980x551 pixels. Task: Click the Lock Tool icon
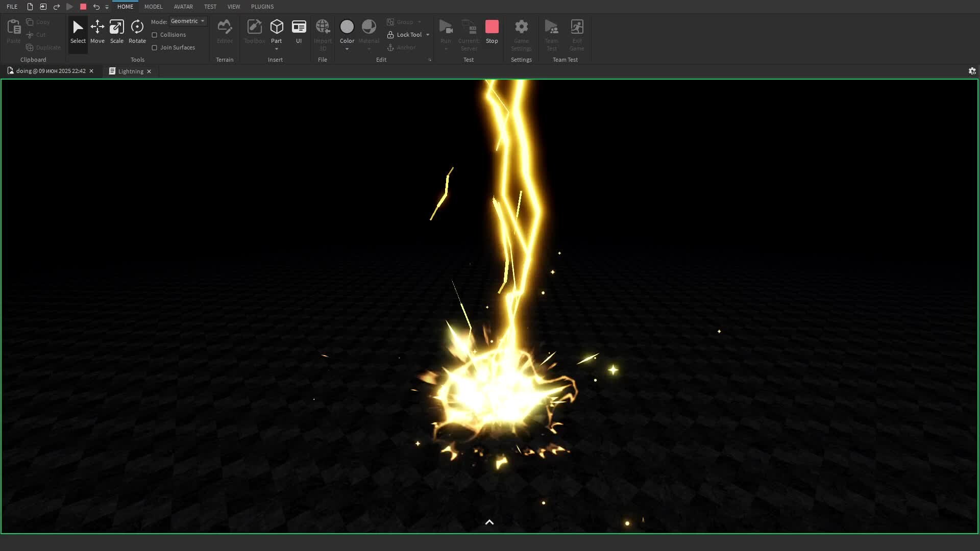click(x=390, y=35)
